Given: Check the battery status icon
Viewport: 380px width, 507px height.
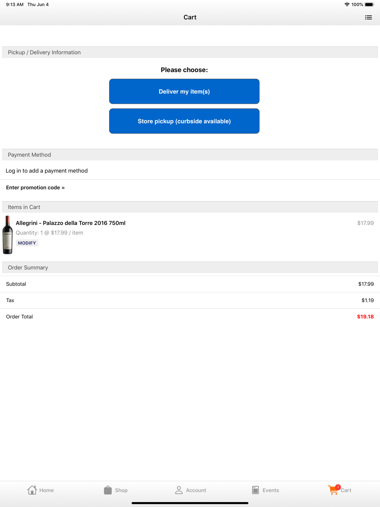Looking at the screenshot, I should tap(369, 5).
